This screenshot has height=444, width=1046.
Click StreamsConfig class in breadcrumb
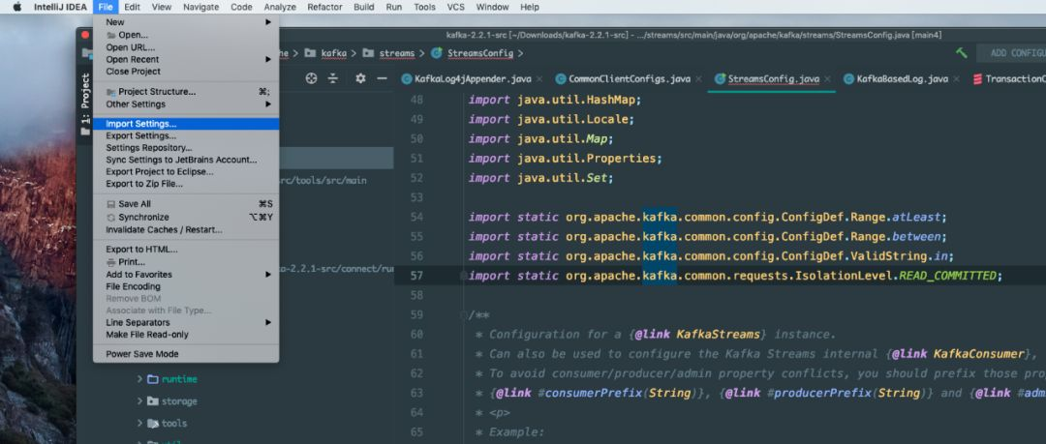click(473, 53)
